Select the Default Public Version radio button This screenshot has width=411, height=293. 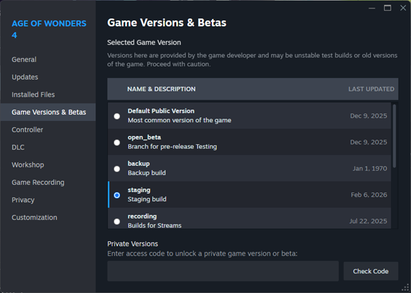117,116
